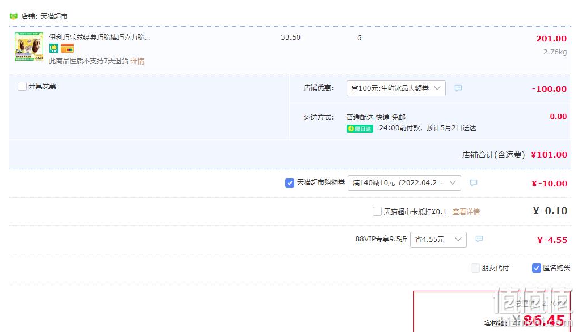Click the VIP discount amount ¥-4.55
This screenshot has width=578, height=332.
click(552, 240)
